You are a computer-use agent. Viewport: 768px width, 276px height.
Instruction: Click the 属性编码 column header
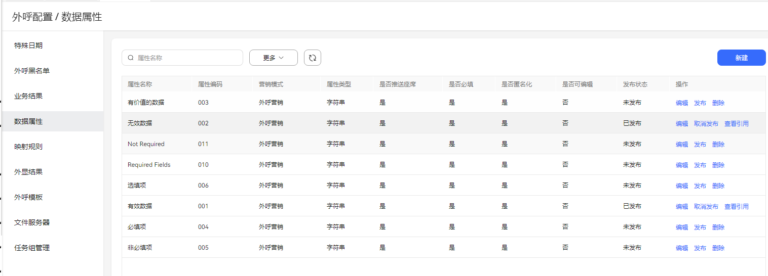point(210,84)
